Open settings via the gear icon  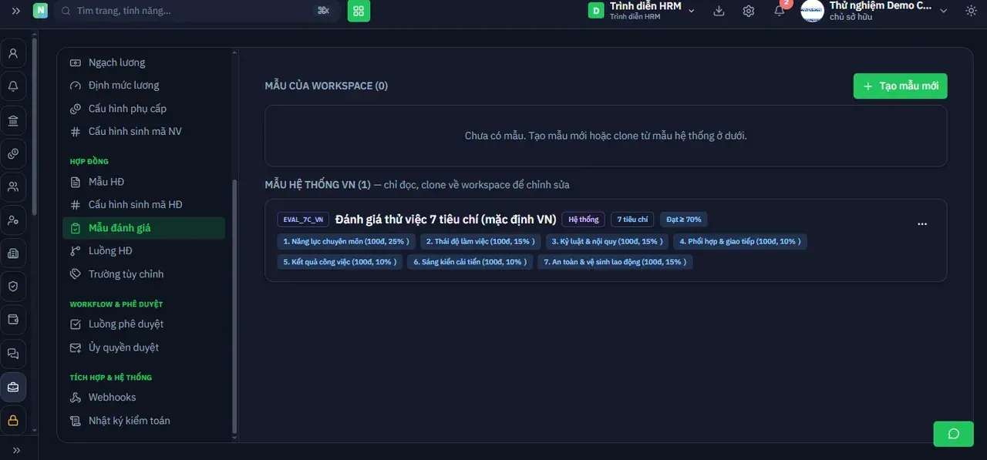(x=749, y=11)
